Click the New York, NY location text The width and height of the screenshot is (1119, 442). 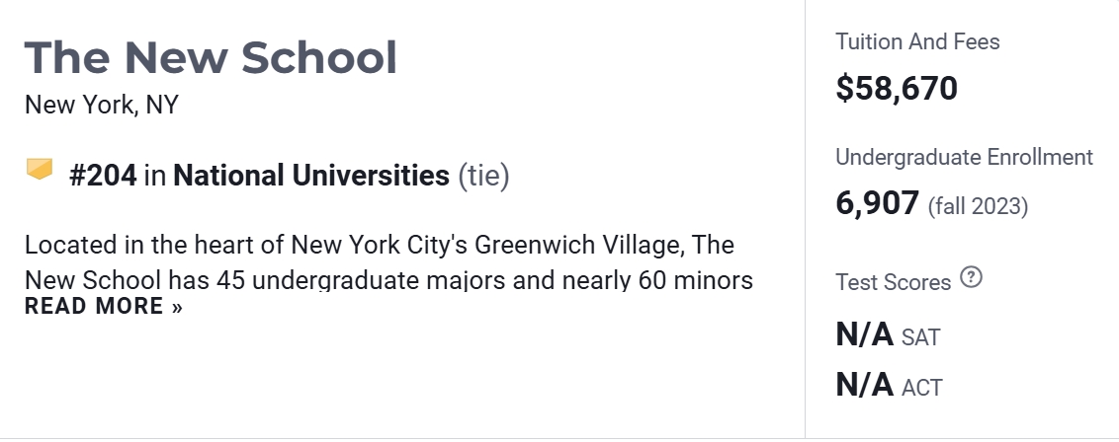[x=102, y=105]
